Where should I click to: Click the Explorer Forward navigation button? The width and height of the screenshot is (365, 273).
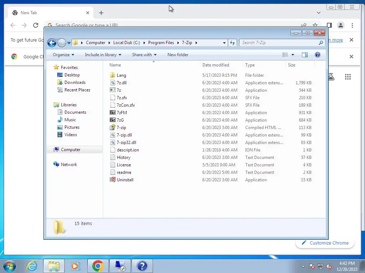coord(61,43)
